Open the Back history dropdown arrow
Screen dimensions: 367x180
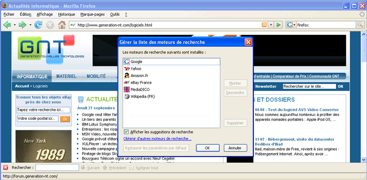click(x=15, y=25)
